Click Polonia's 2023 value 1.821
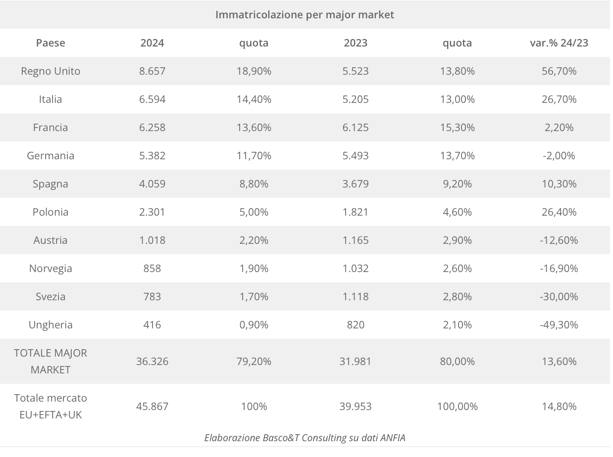 pos(356,212)
